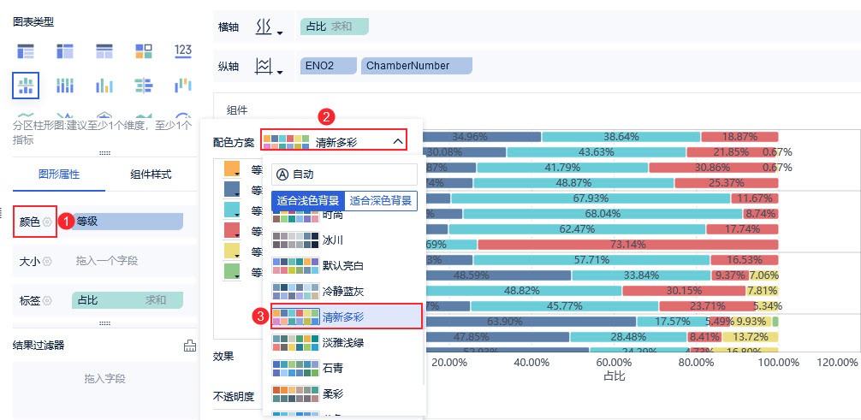Click the 标签 settings gear icon
Viewport: 861px width, 420px height.
(48, 300)
